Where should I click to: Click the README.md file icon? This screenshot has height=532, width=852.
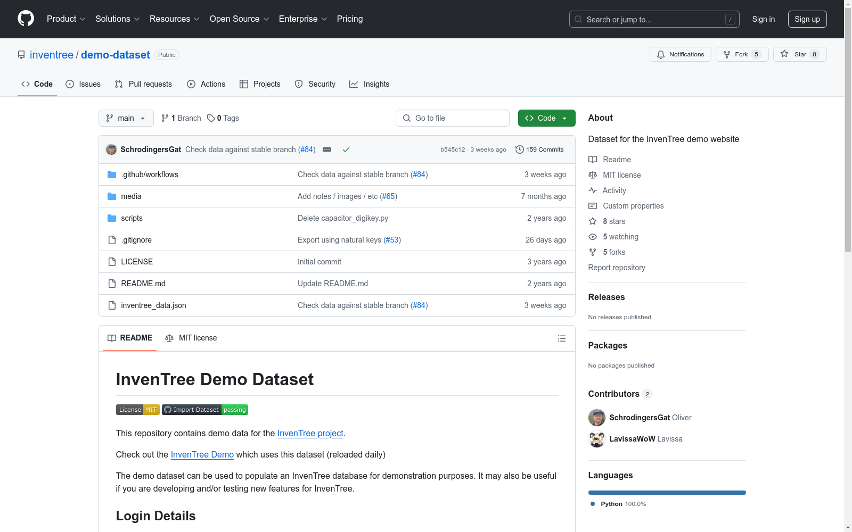click(112, 284)
